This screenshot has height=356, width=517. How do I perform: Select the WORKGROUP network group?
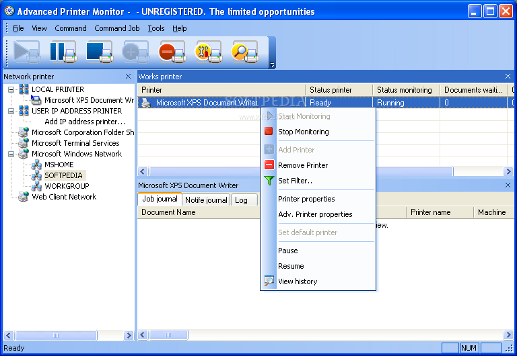point(67,186)
